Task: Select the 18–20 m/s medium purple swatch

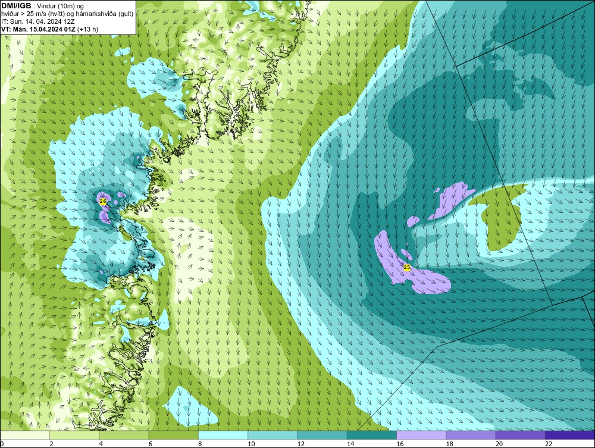Action: tap(471, 435)
